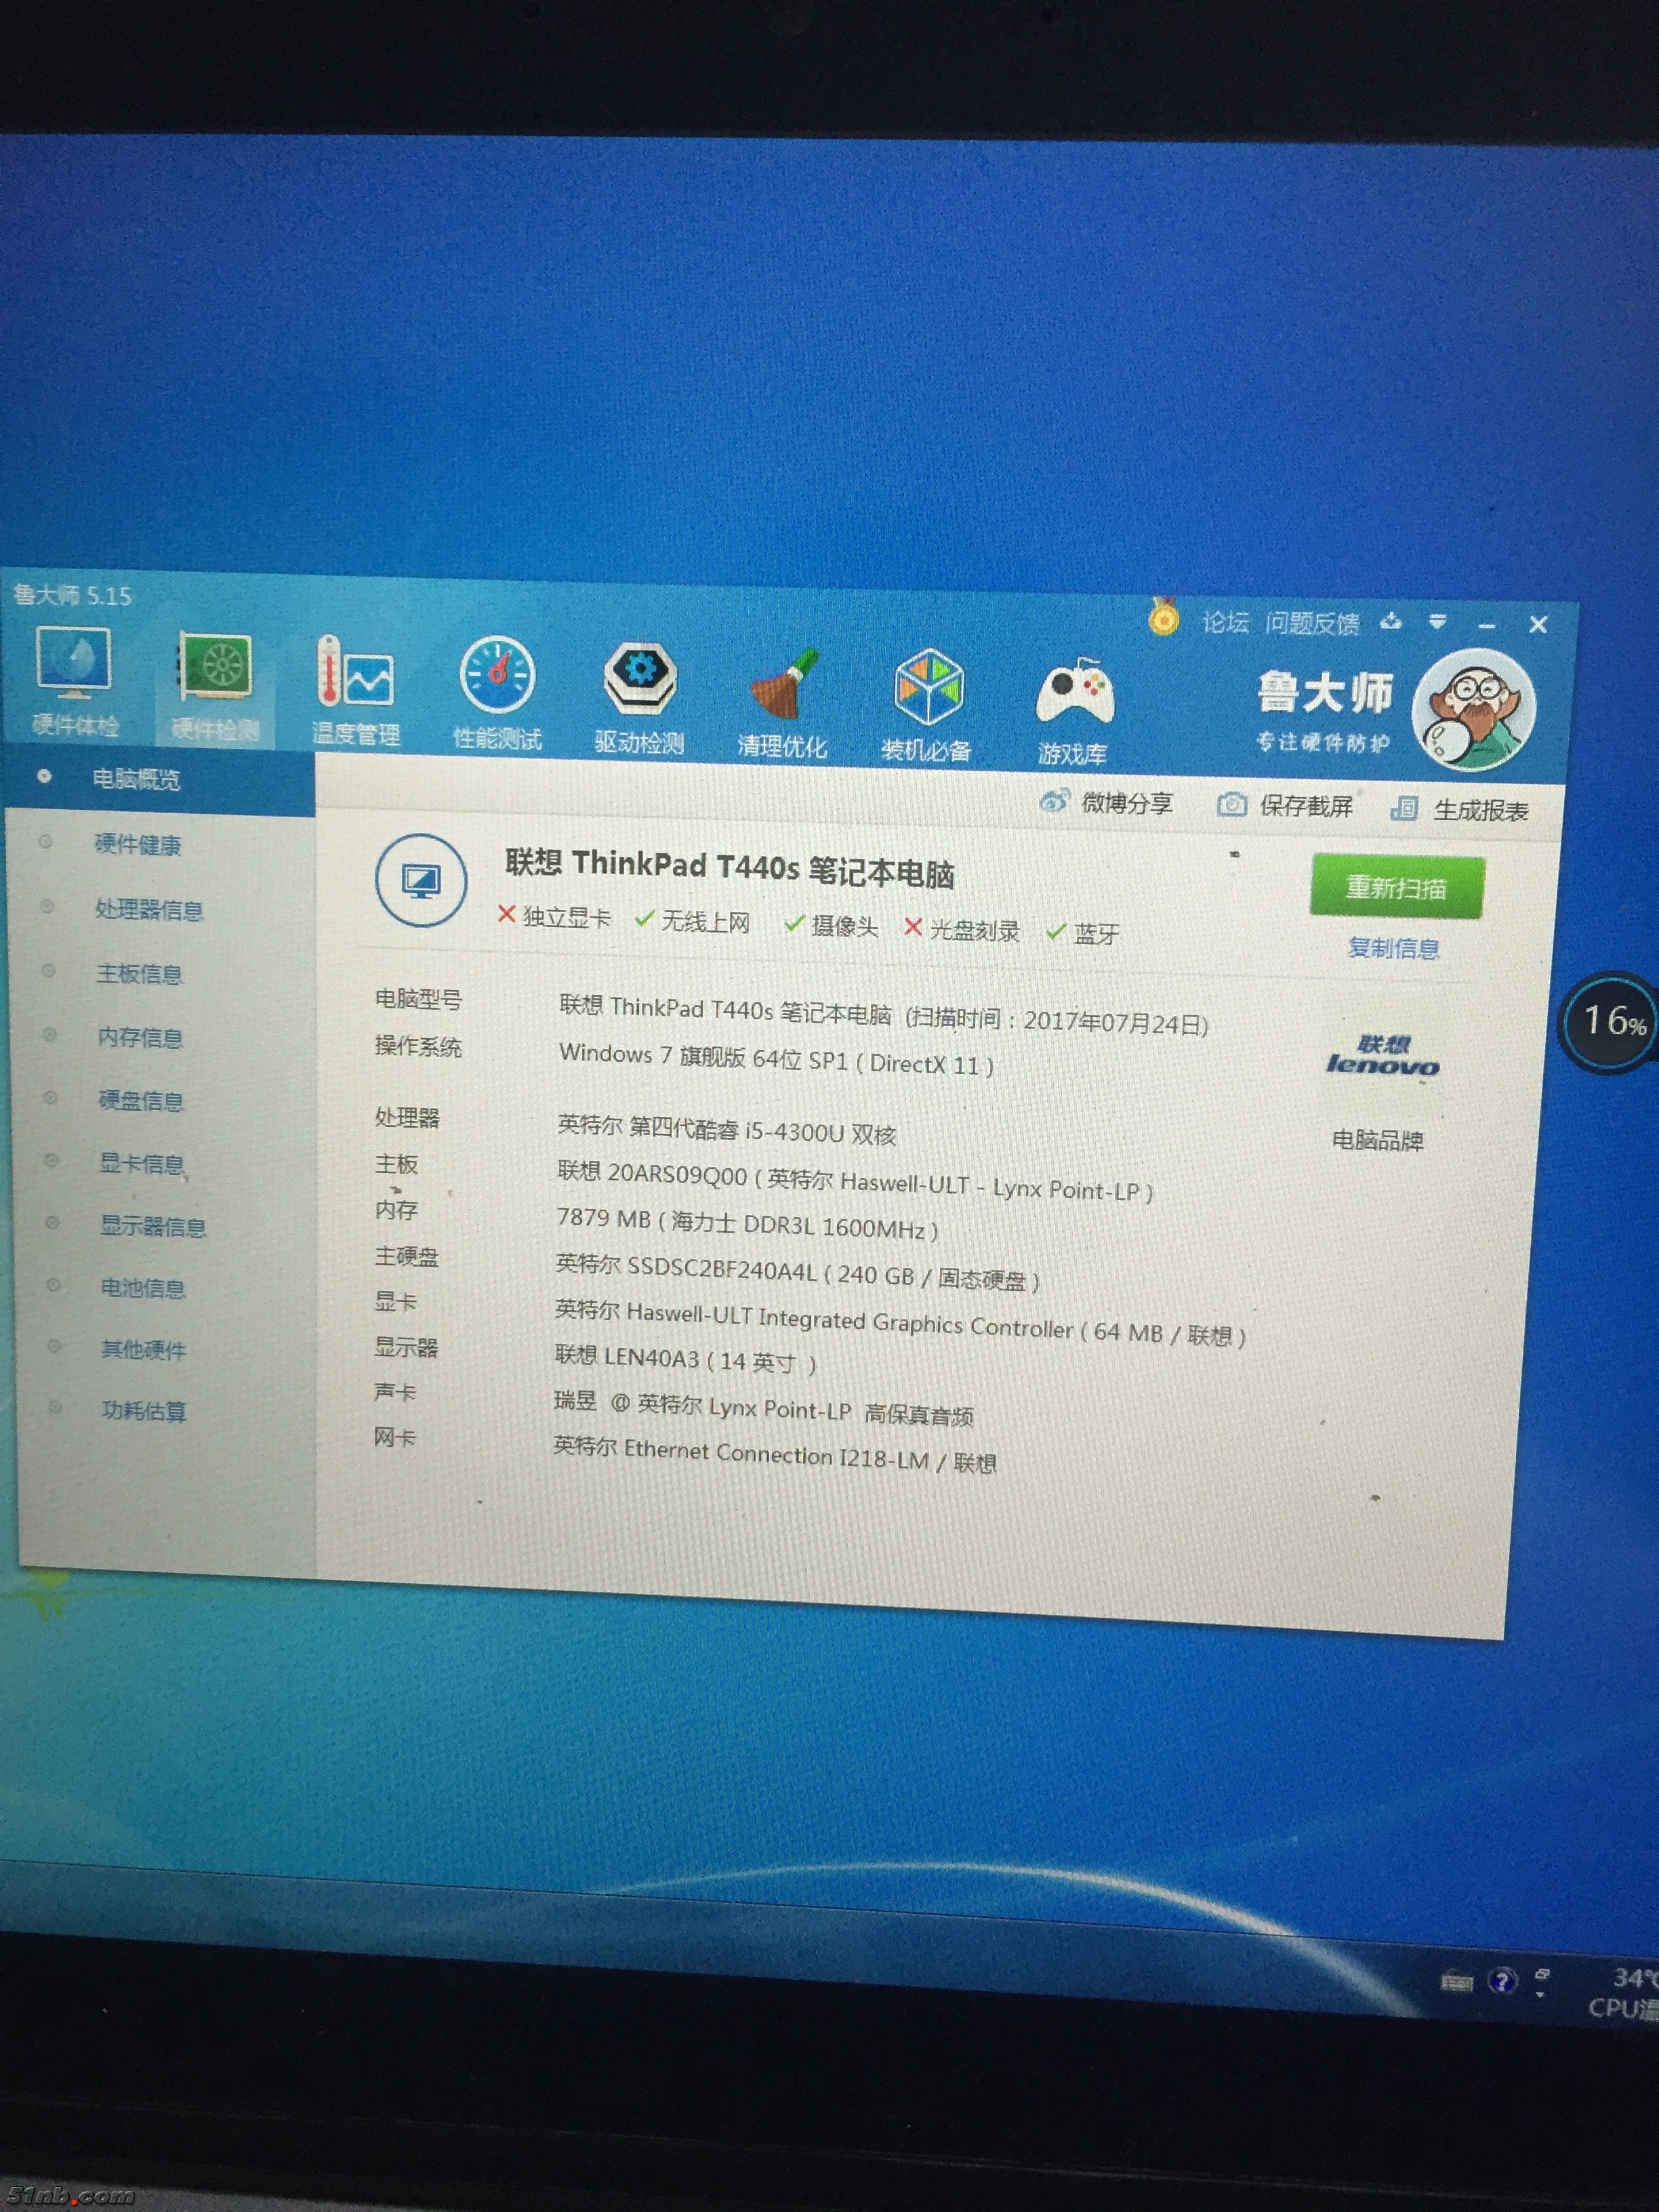
Task: Open 清理优化 cleanup broom icon
Action: (782, 703)
